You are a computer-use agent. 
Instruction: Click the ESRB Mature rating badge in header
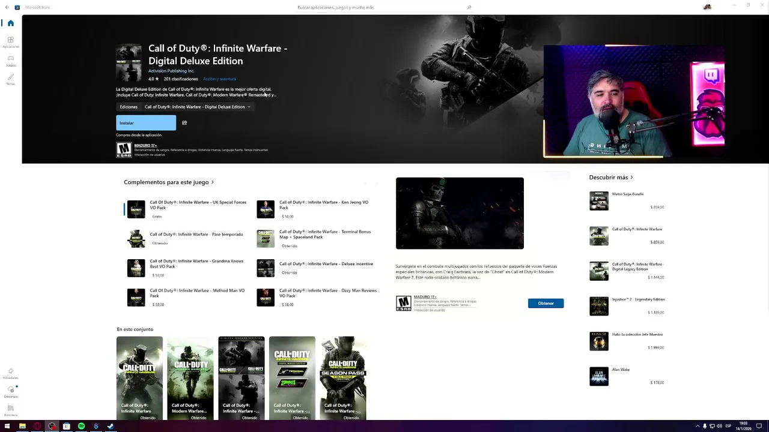click(124, 150)
